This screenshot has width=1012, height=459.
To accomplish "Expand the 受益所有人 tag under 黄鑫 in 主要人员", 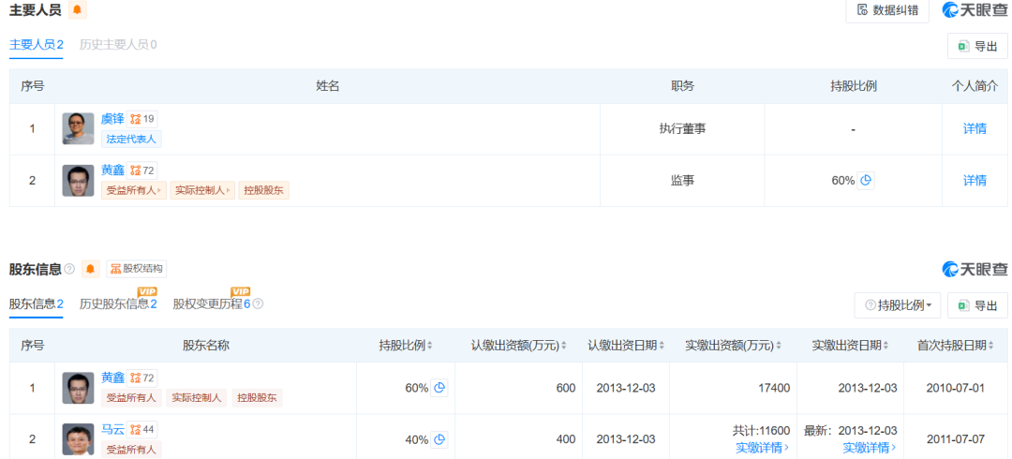I will pyautogui.click(x=133, y=190).
